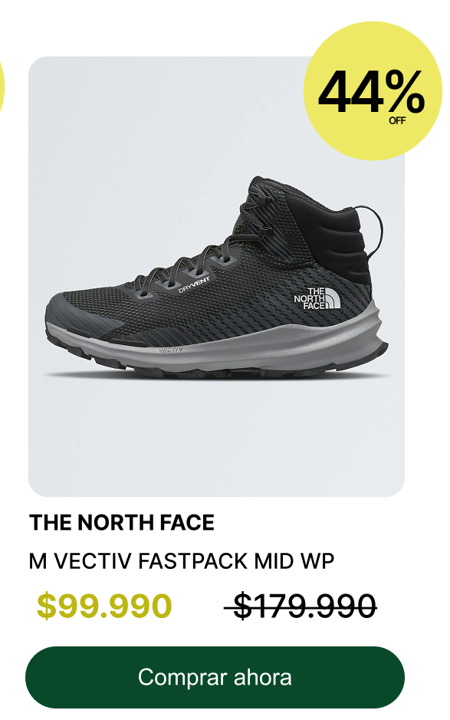The image size is (450, 720).
Task: Click the yellow 44% OFF discount badge
Action: (373, 91)
